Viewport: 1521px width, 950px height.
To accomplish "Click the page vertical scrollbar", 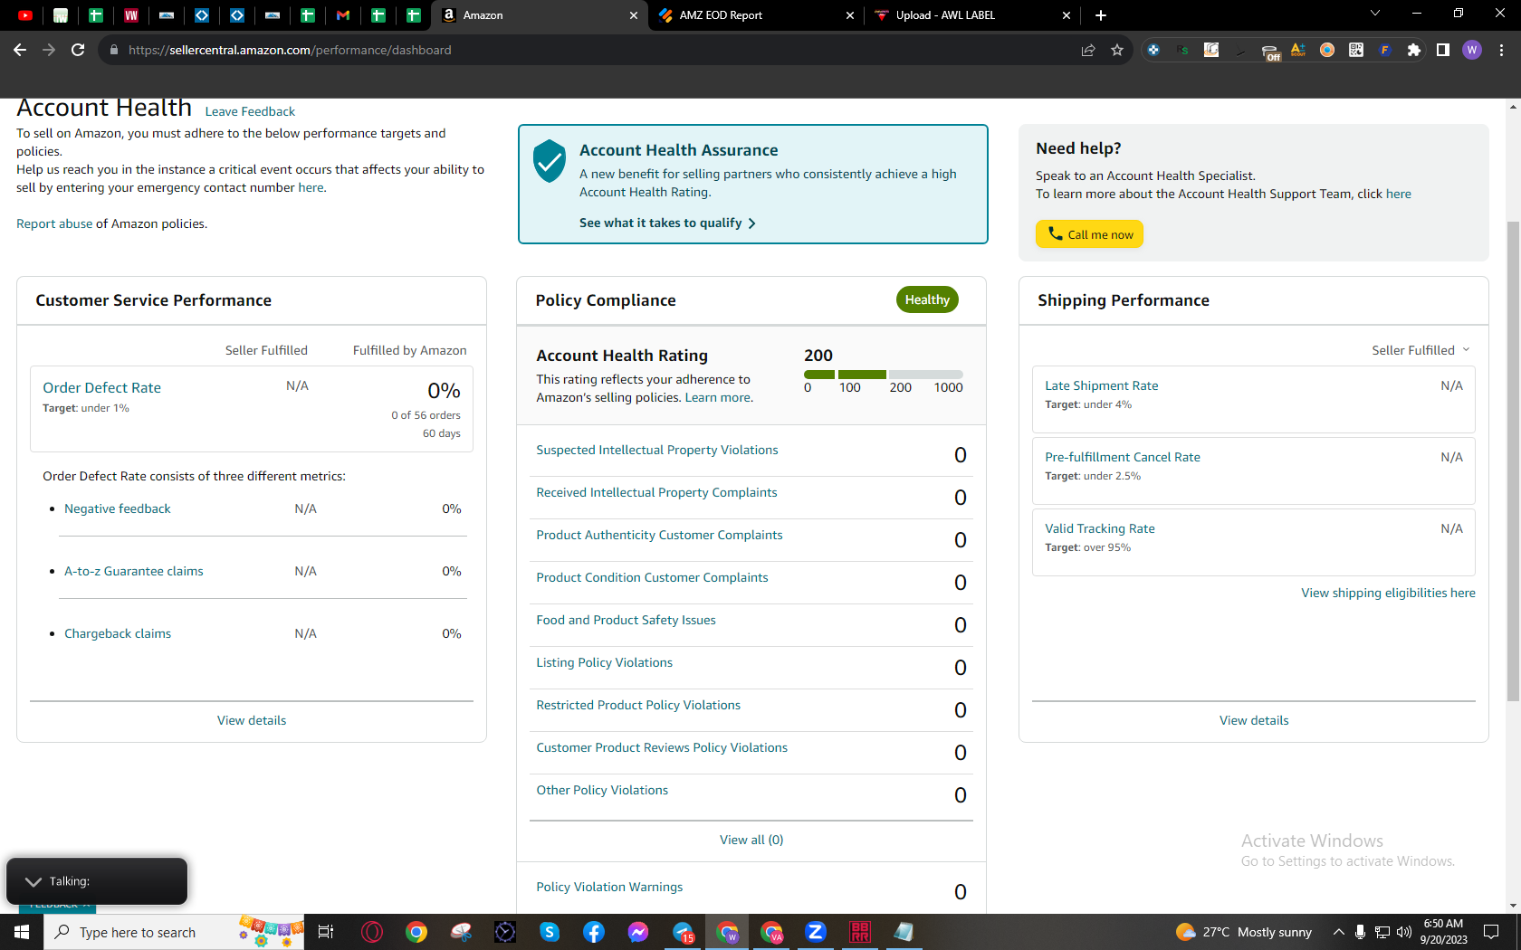I will click(1513, 461).
